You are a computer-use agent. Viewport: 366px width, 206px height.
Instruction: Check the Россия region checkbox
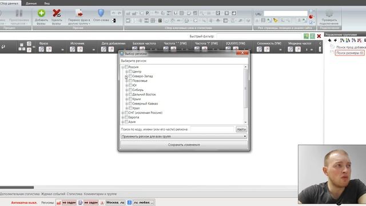pos(126,67)
